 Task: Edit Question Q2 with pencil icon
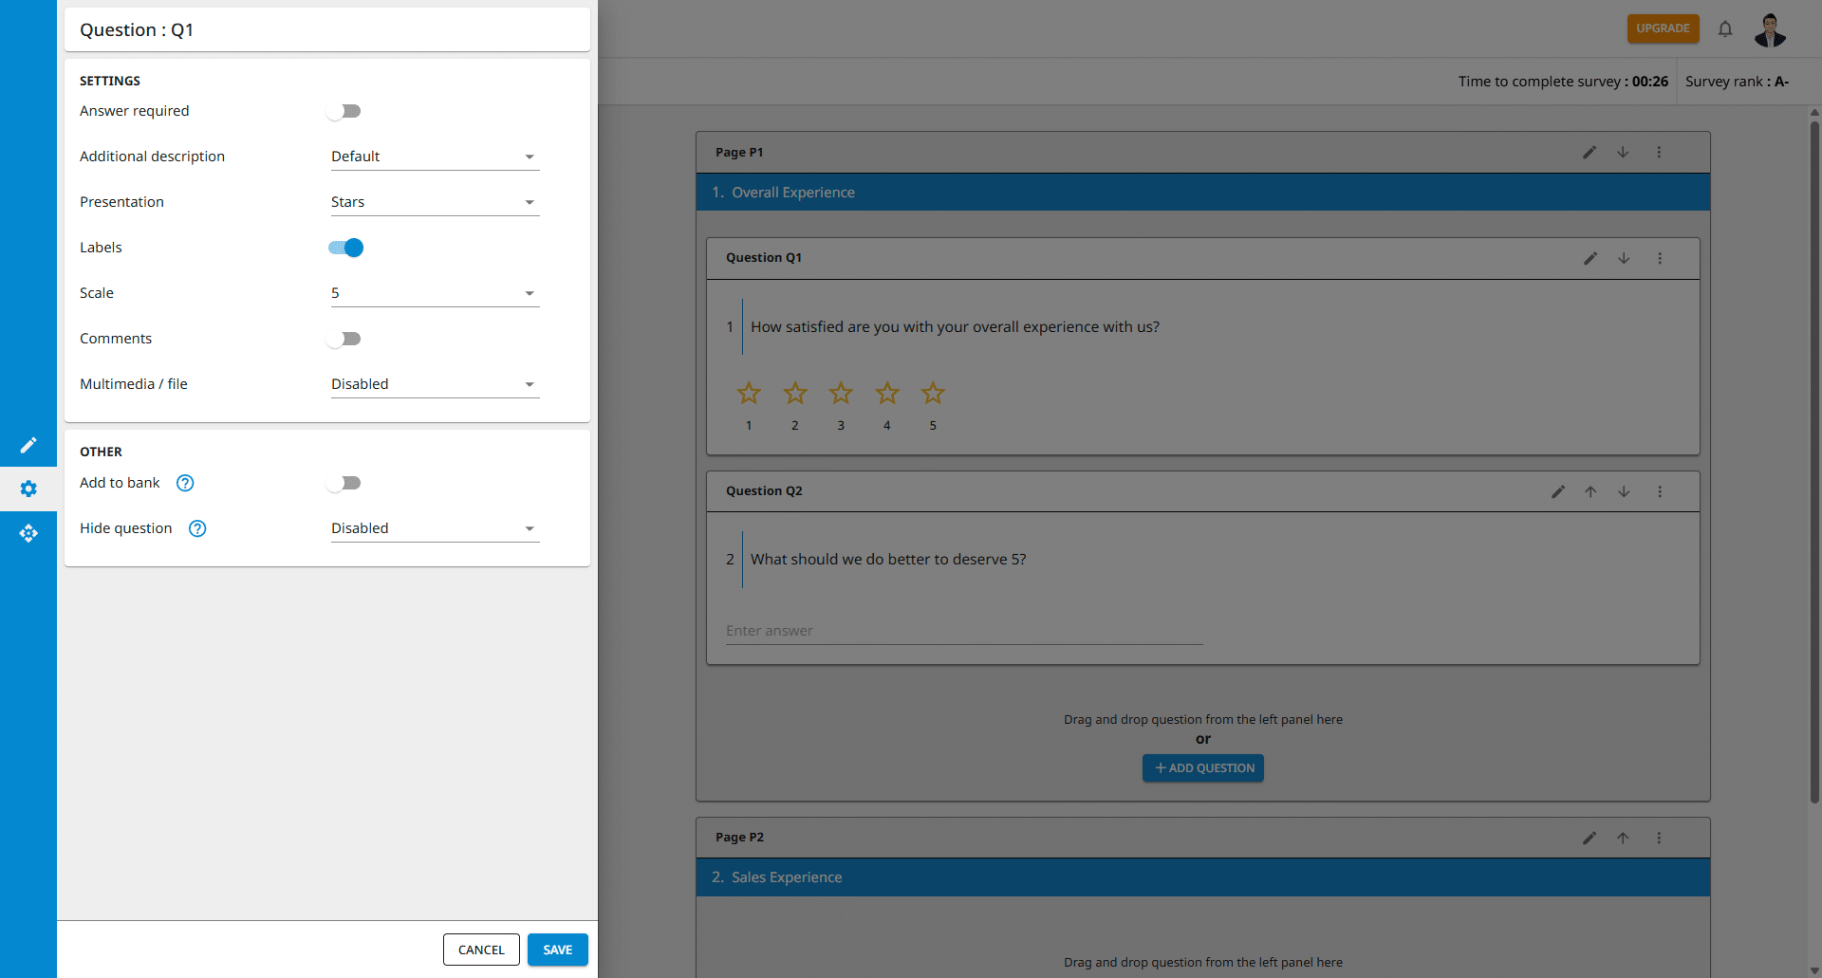click(x=1557, y=491)
